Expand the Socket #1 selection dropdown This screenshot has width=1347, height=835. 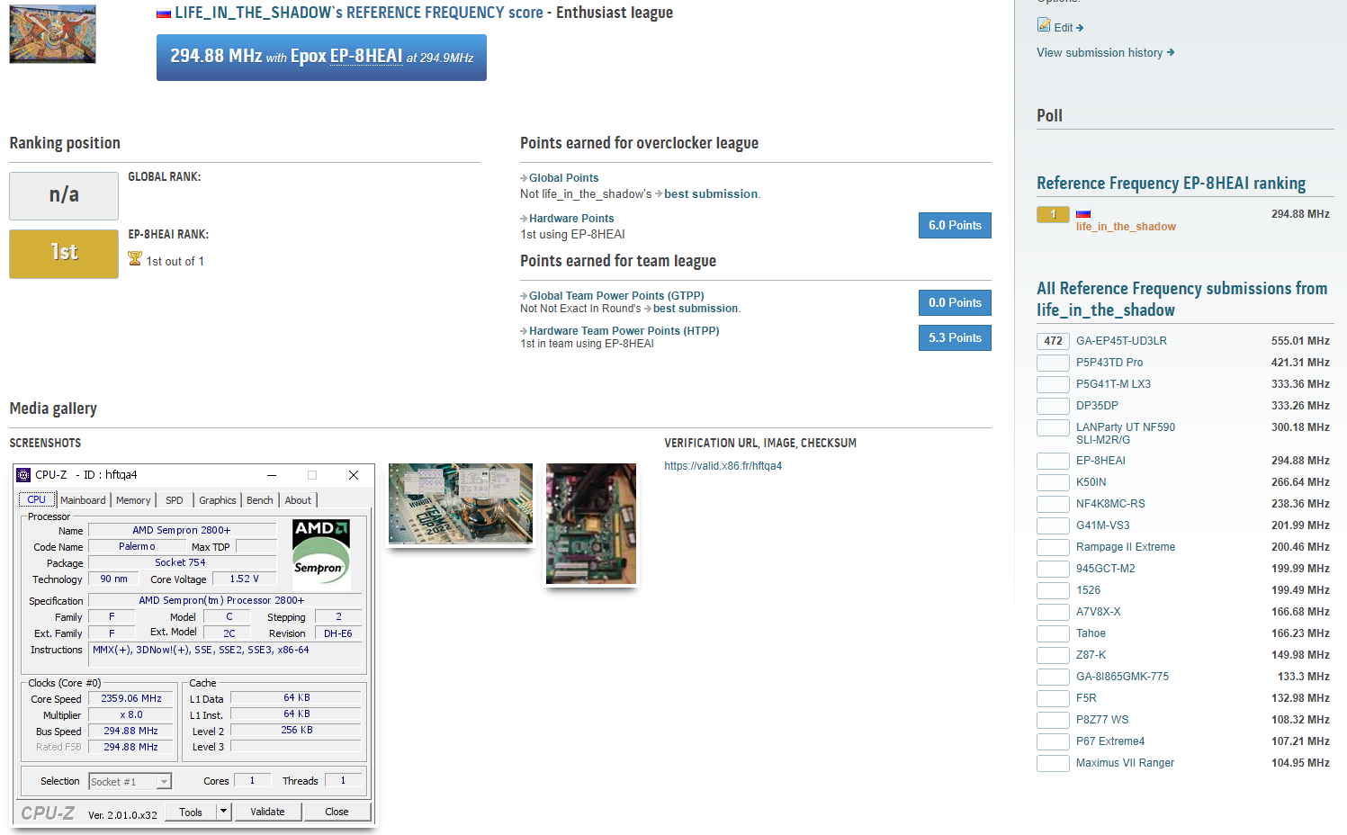click(x=164, y=782)
